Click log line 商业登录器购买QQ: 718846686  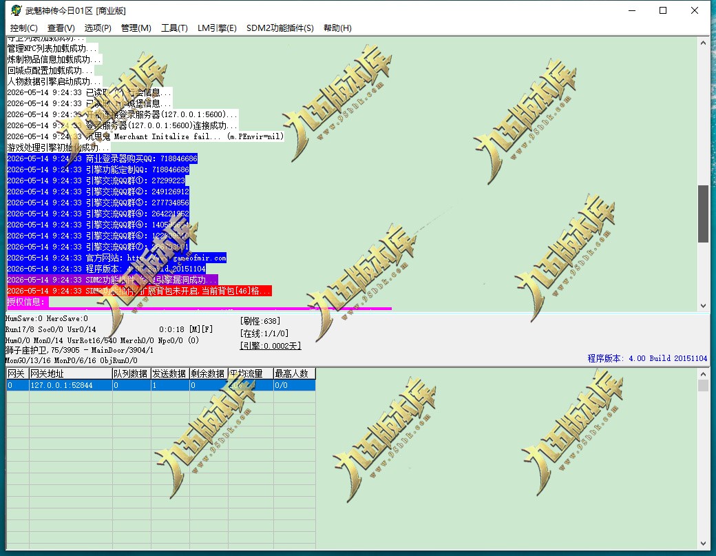[103, 158]
